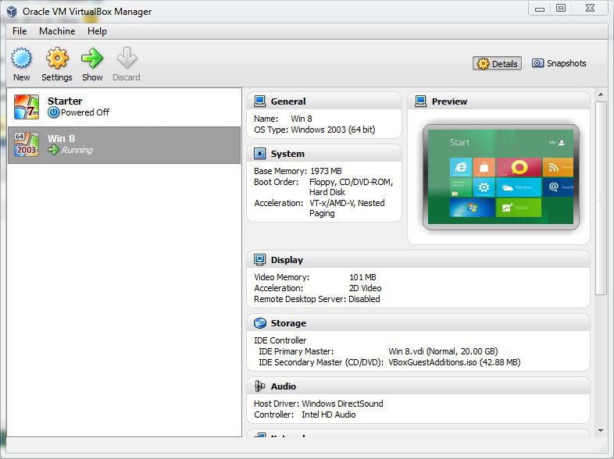Click the Audio section speaker icon
The image size is (614, 459).
(x=259, y=386)
